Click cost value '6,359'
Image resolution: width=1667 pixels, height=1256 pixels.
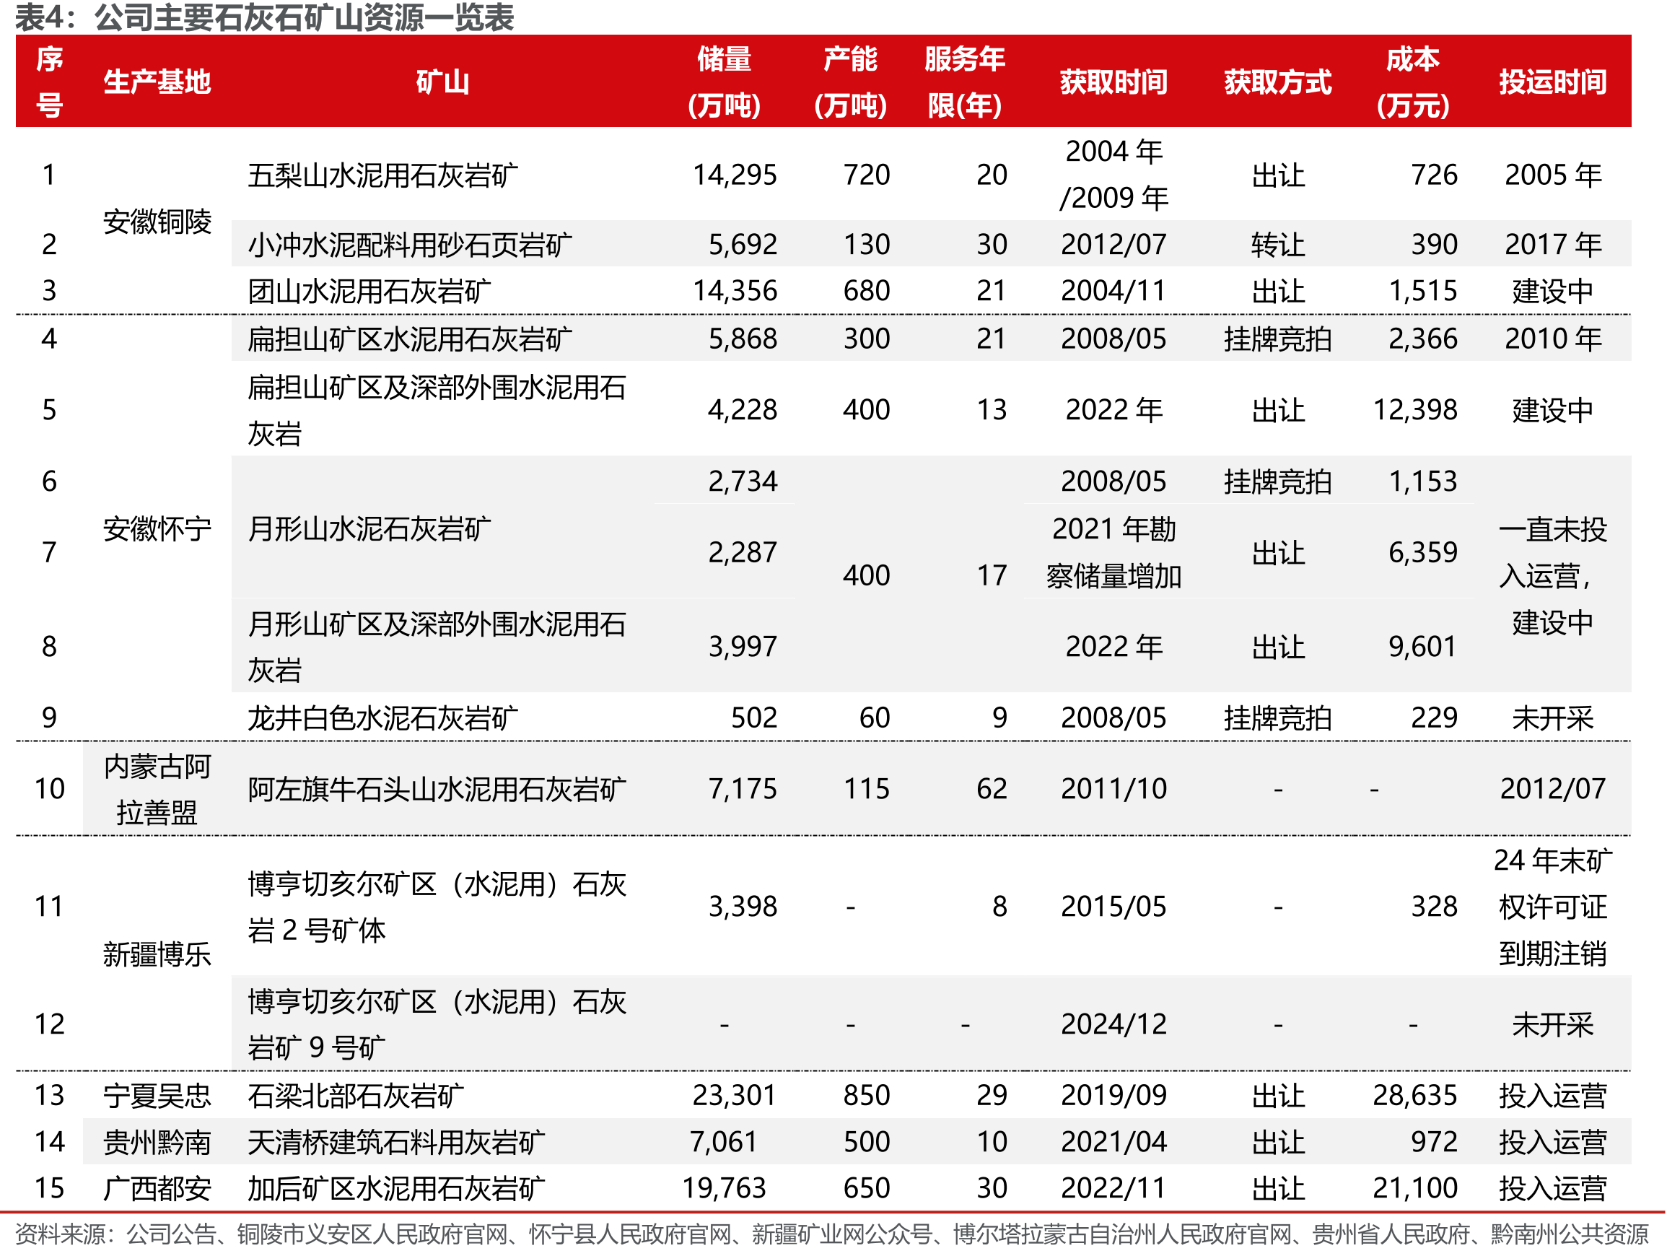tap(1423, 553)
